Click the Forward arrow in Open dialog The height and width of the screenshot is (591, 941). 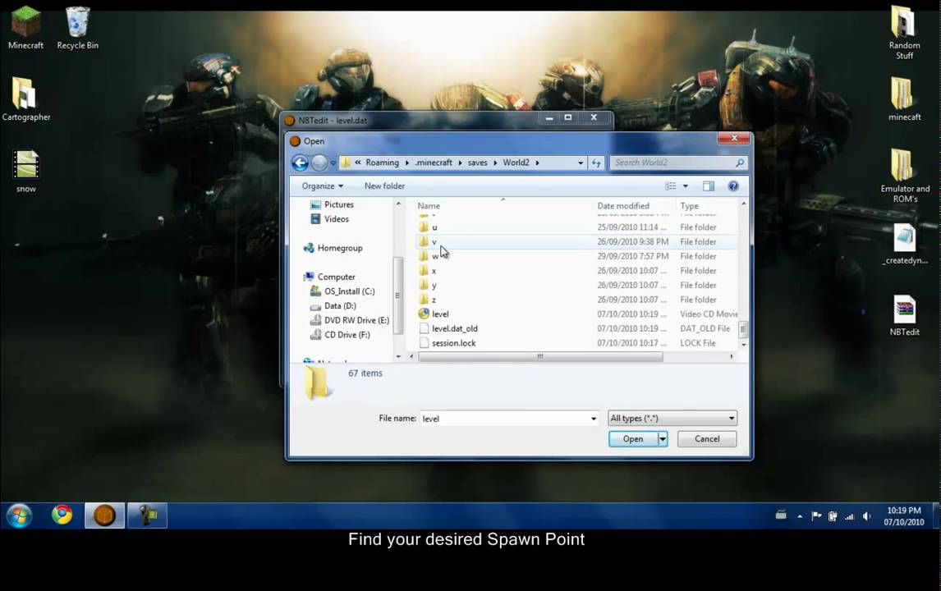(319, 163)
